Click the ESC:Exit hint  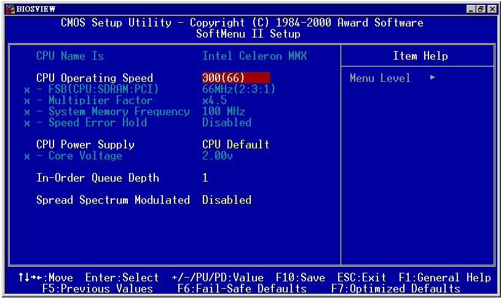pos(361,278)
